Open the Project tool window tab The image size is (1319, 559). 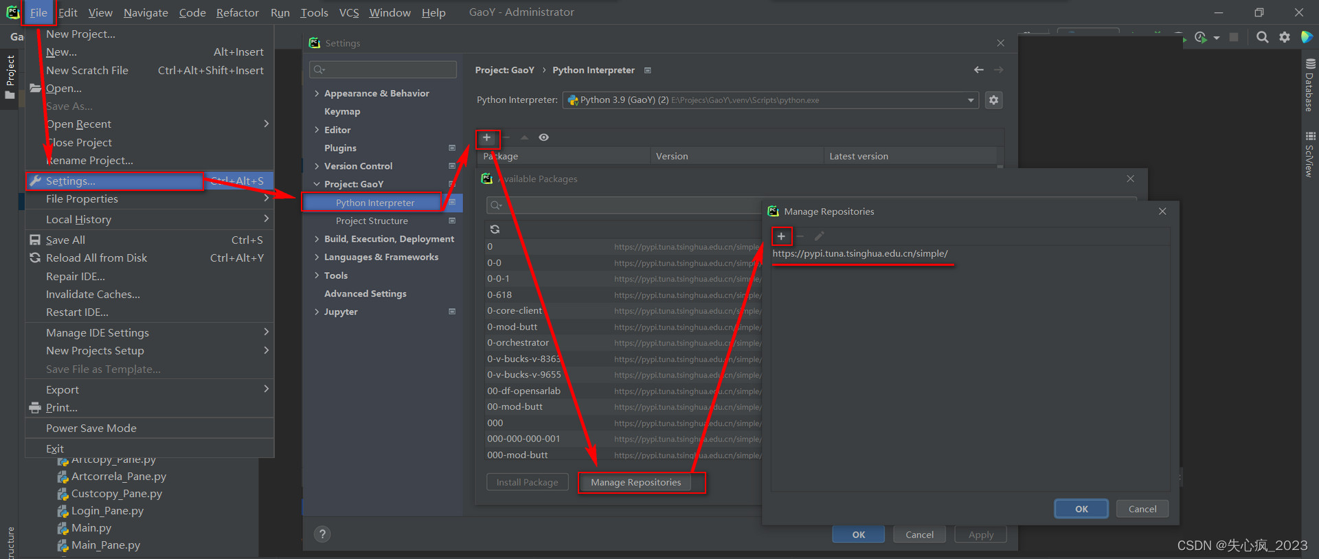[x=10, y=77]
